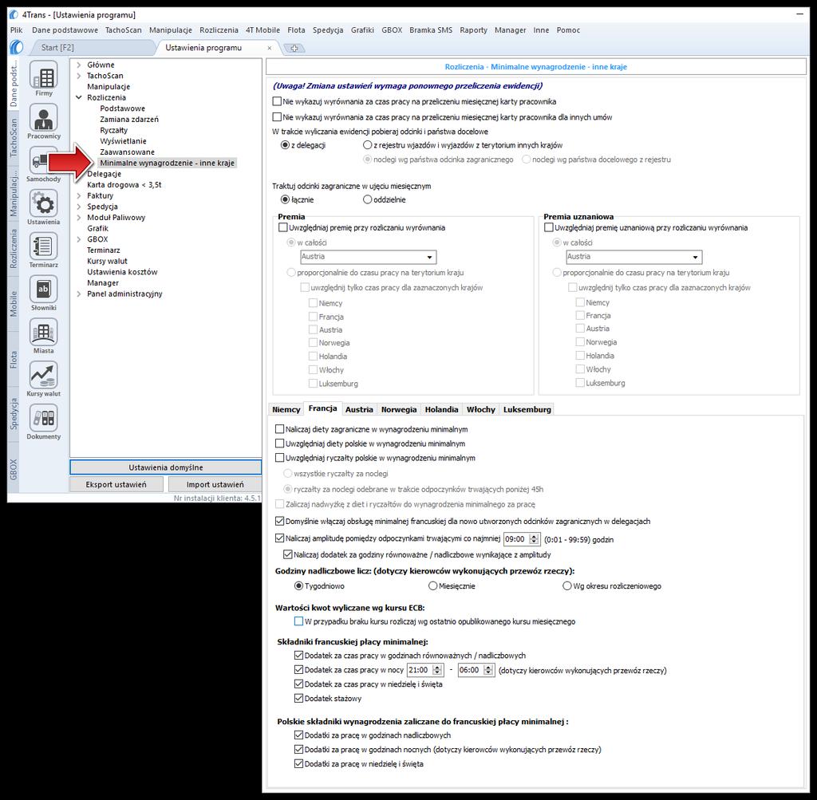The width and height of the screenshot is (817, 800).
Task: Open the Plik menu
Action: [x=16, y=30]
